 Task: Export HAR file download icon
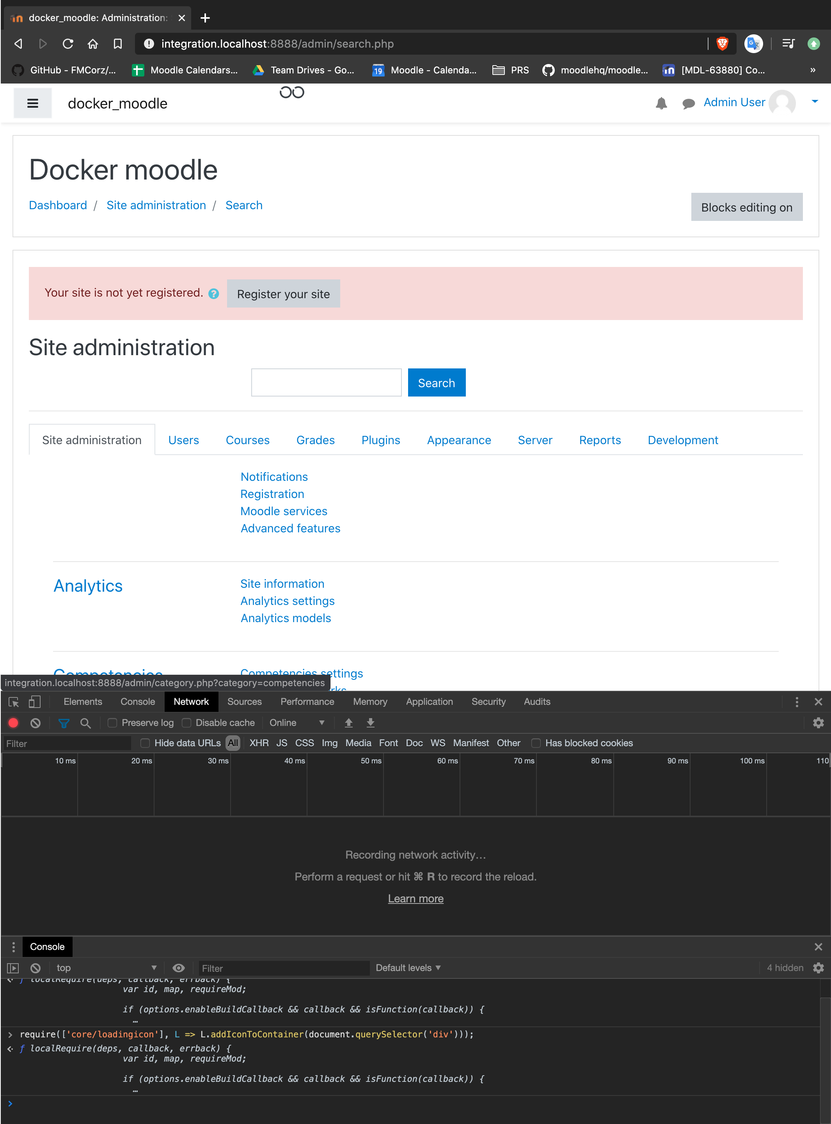[x=371, y=723]
